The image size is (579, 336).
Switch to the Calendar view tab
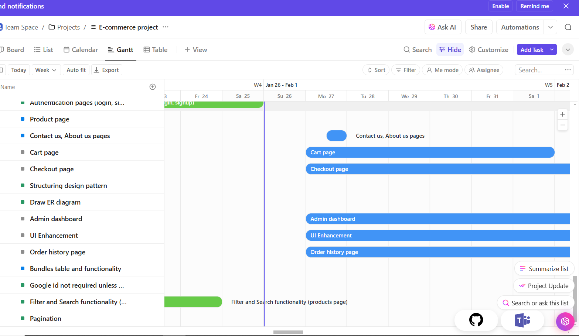coord(81,50)
